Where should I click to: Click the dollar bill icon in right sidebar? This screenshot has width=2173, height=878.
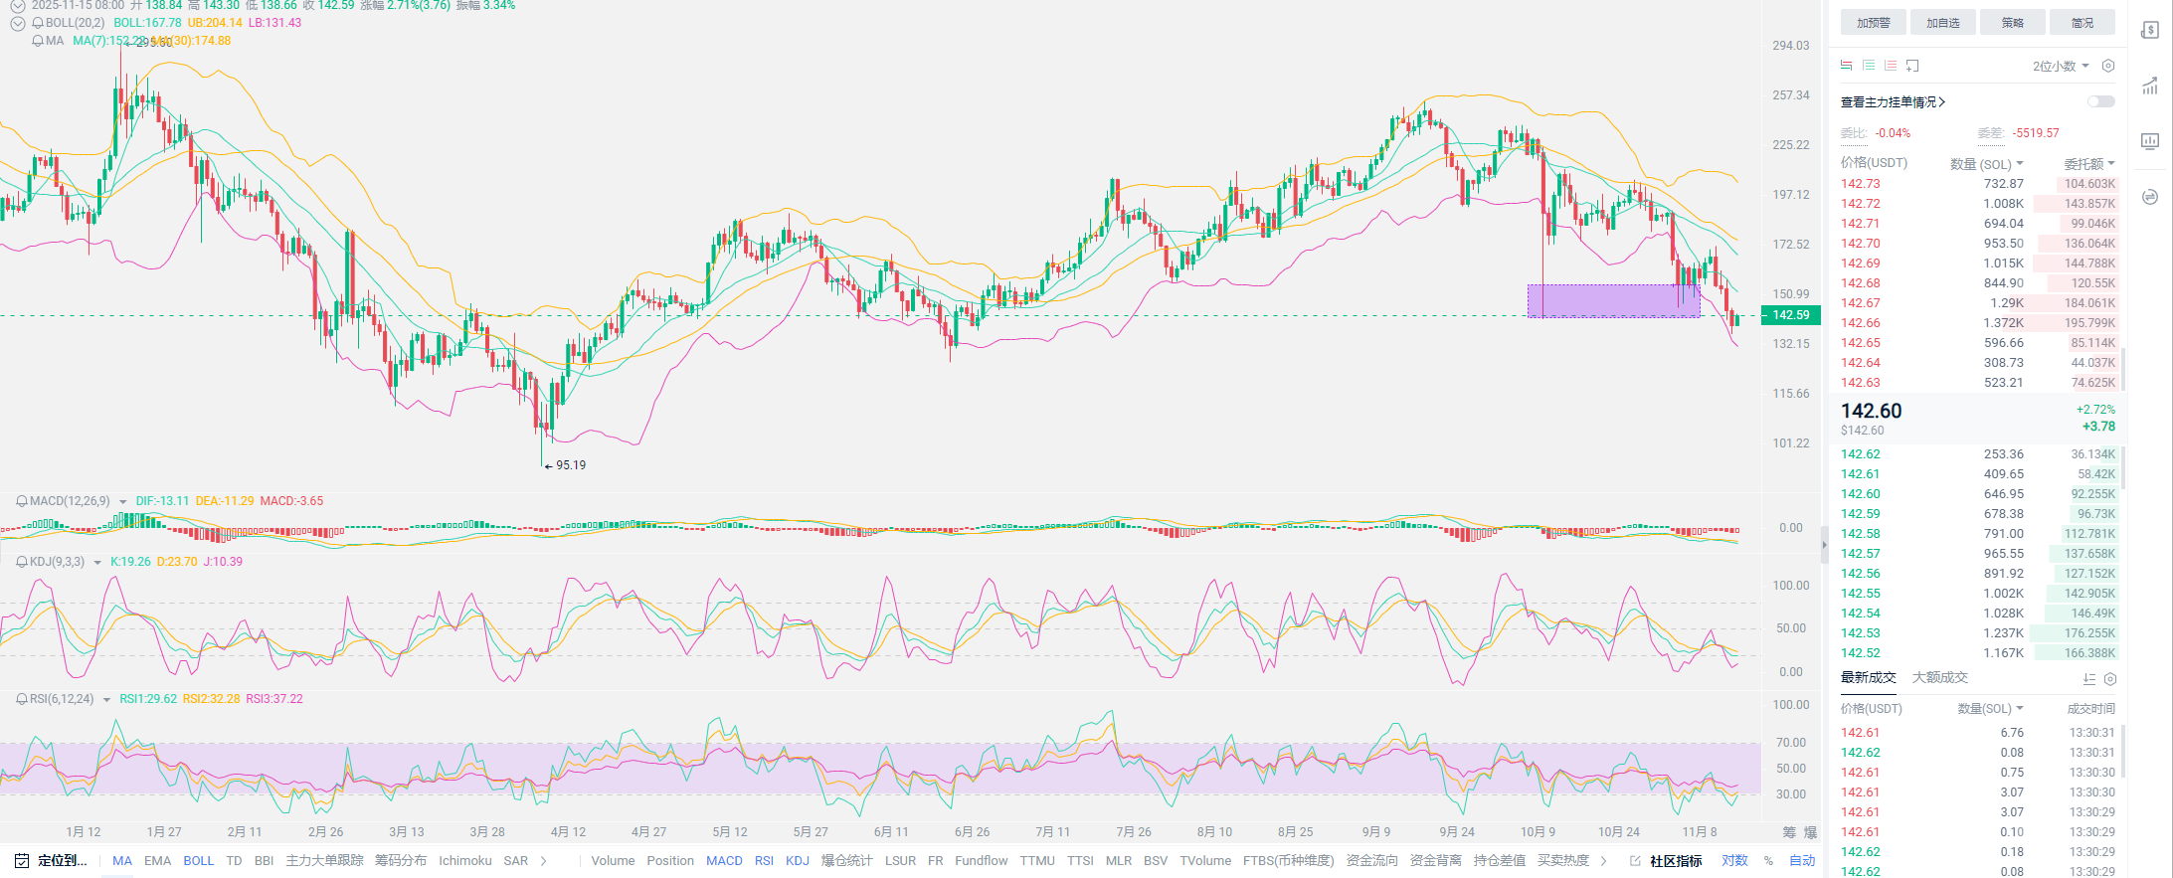(2150, 30)
